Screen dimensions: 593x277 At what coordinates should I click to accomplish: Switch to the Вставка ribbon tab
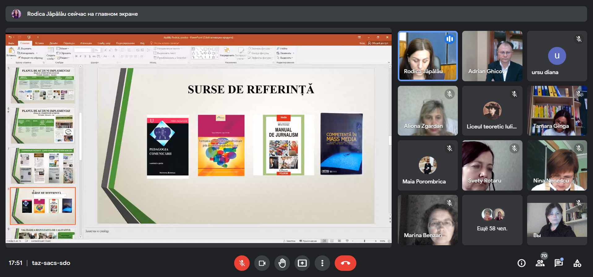coord(39,43)
